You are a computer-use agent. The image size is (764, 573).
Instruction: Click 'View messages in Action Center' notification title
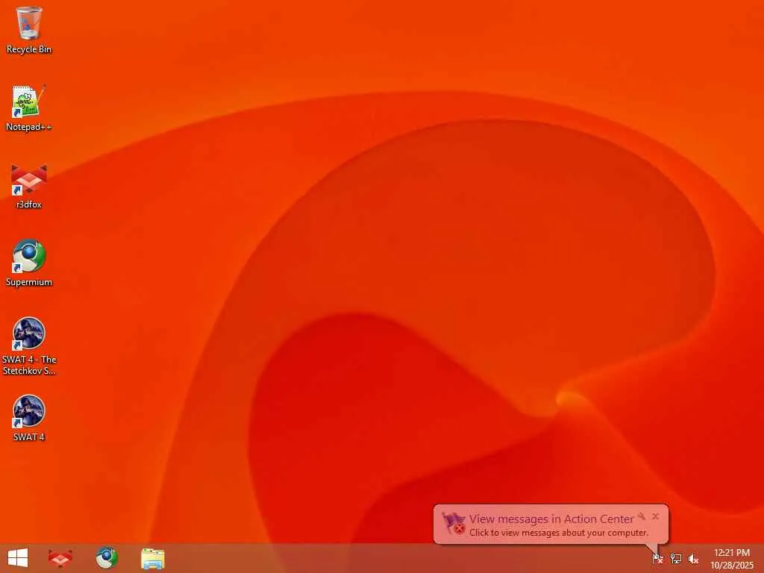pyautogui.click(x=551, y=519)
